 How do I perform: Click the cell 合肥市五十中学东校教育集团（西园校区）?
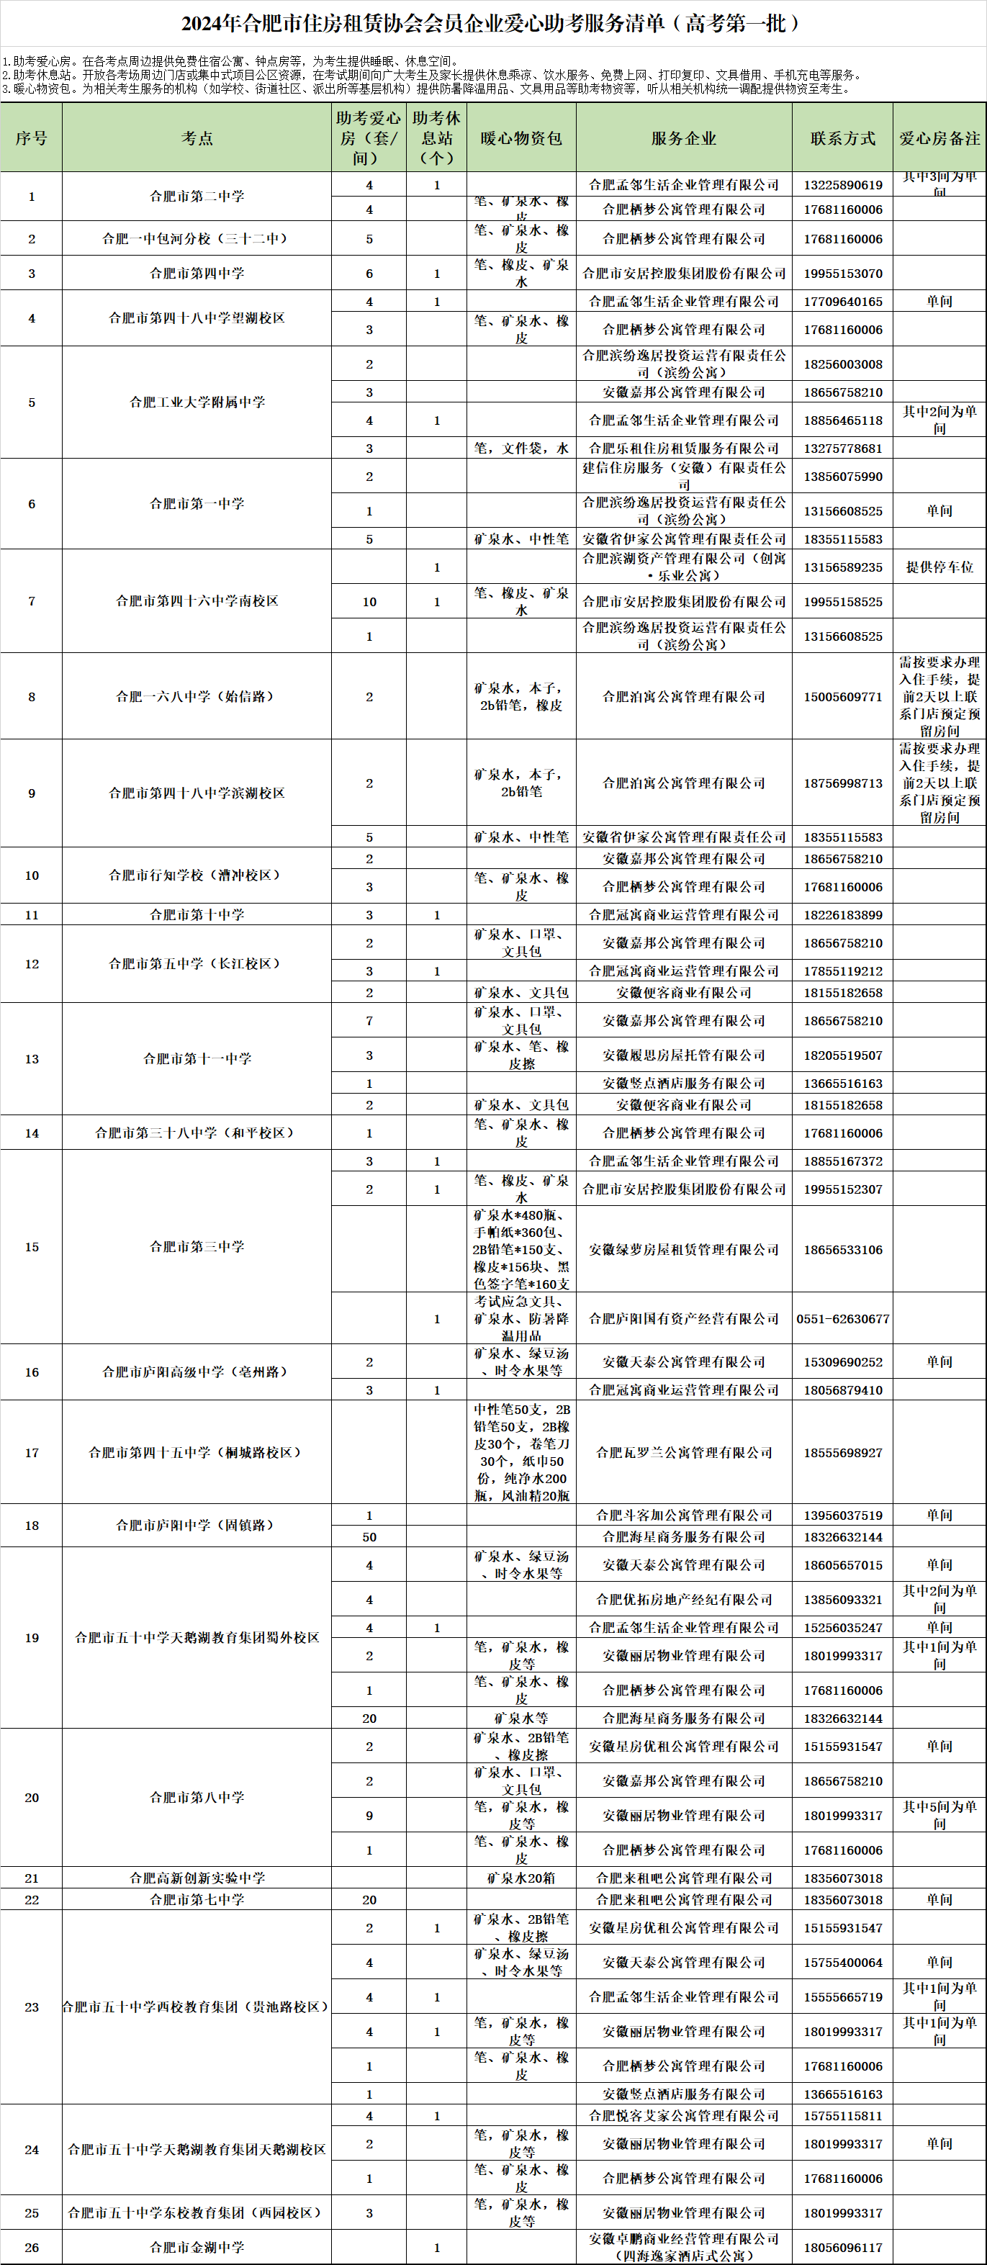click(197, 2212)
